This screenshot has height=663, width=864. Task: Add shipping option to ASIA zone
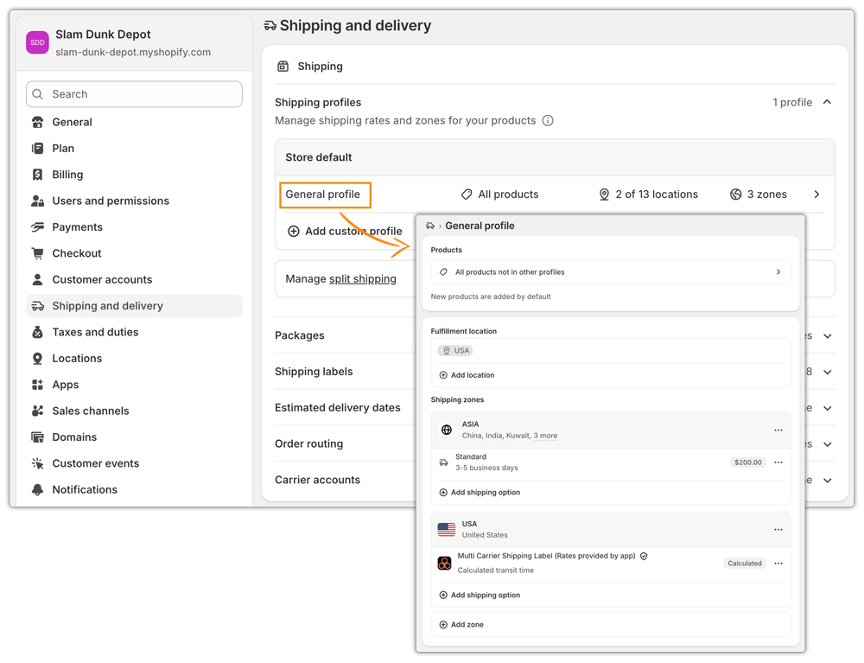click(x=480, y=493)
